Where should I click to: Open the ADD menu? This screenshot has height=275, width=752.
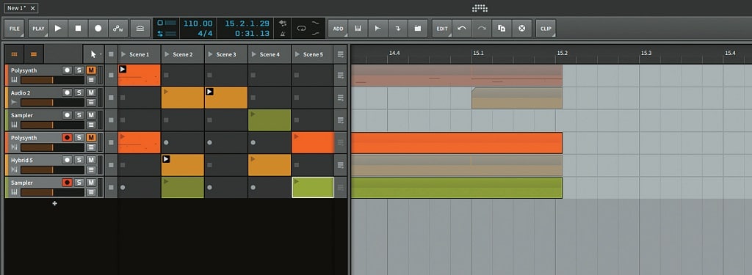pos(338,29)
